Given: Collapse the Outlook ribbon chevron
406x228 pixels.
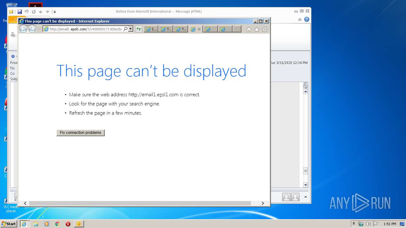Looking at the screenshot, I should (300, 19).
